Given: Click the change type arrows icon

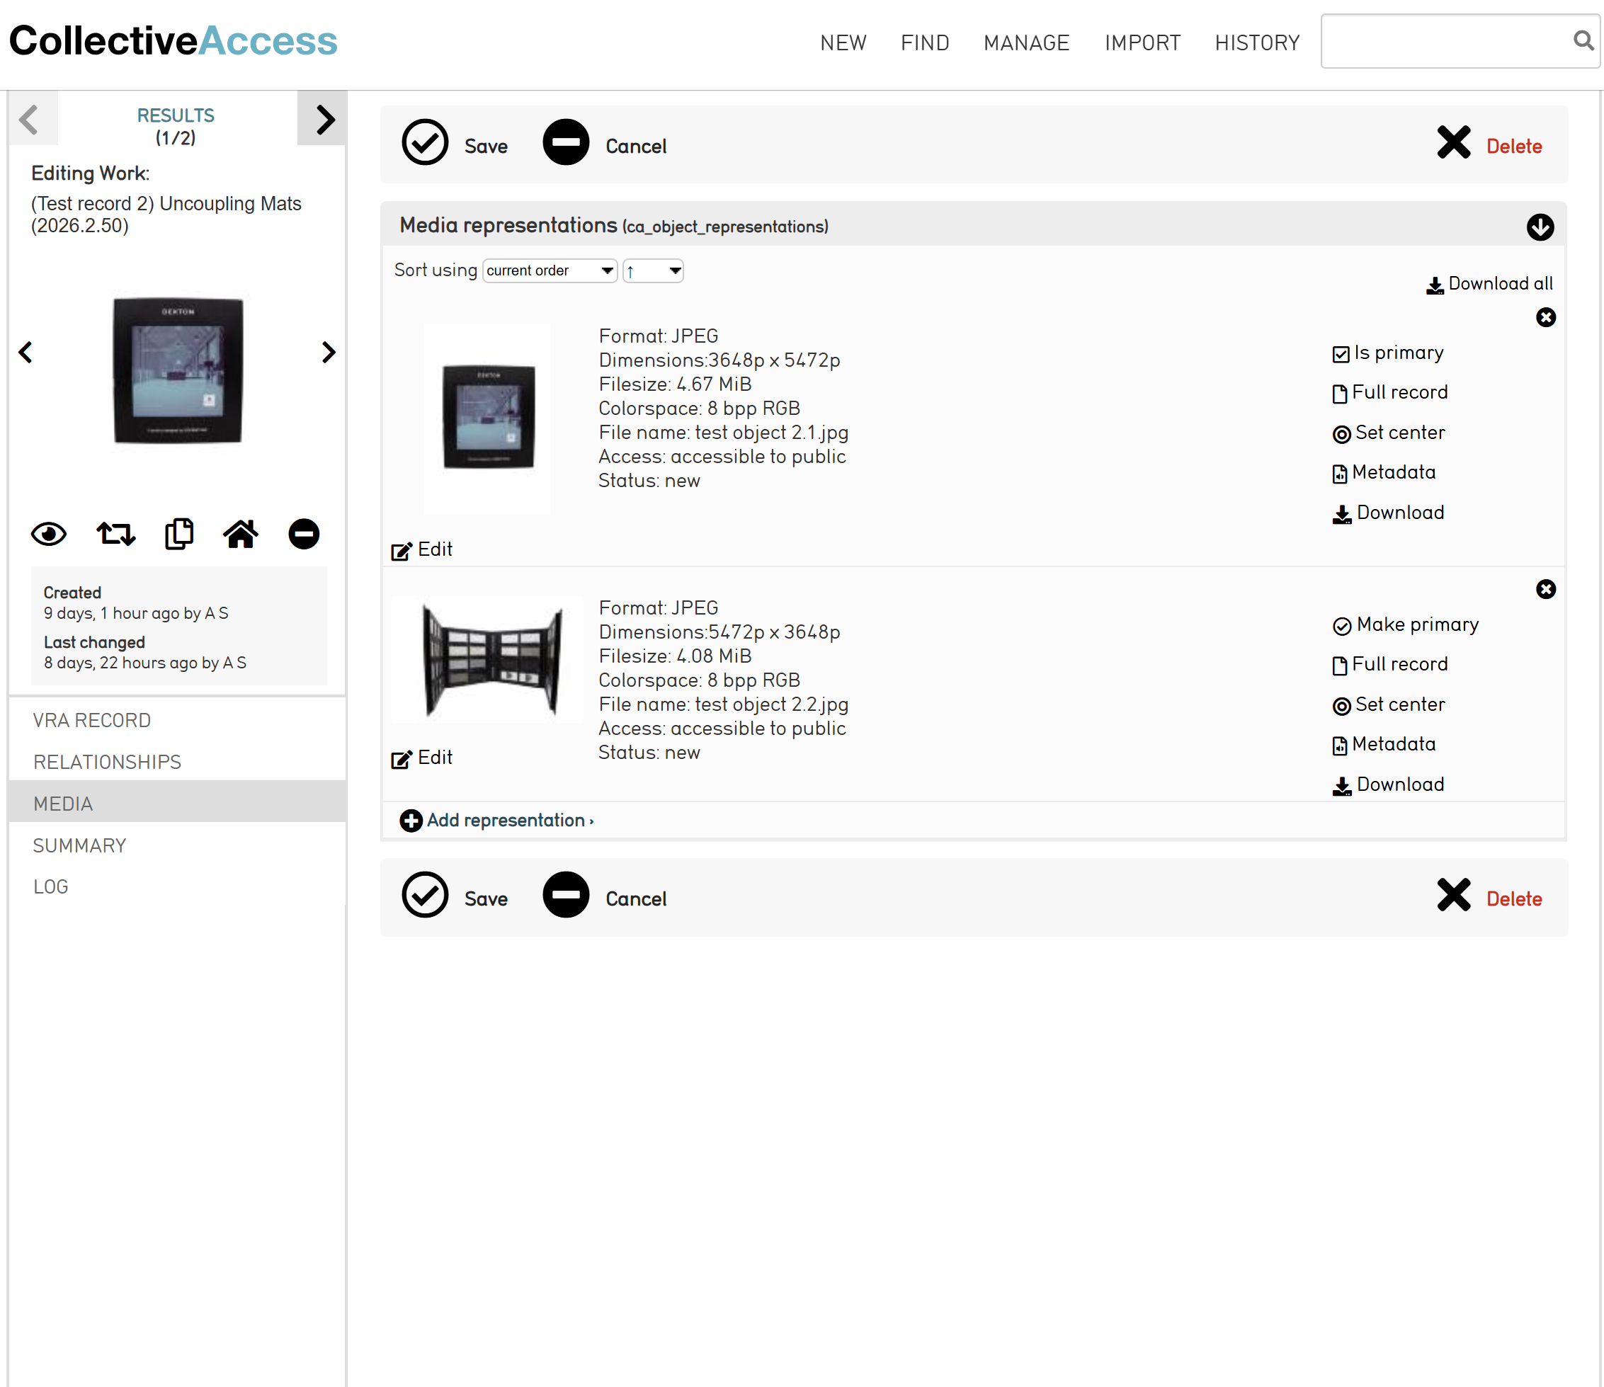Looking at the screenshot, I should (x=116, y=534).
